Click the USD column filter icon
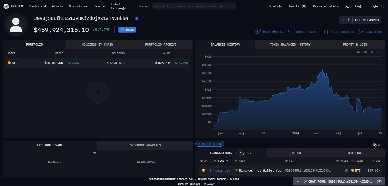The width and height of the screenshot is (388, 186). pos(373,161)
